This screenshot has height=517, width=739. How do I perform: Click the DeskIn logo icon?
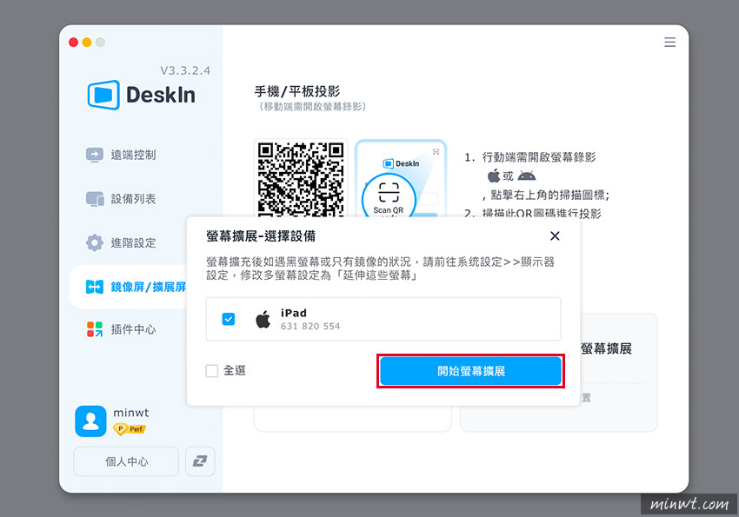[x=103, y=96]
